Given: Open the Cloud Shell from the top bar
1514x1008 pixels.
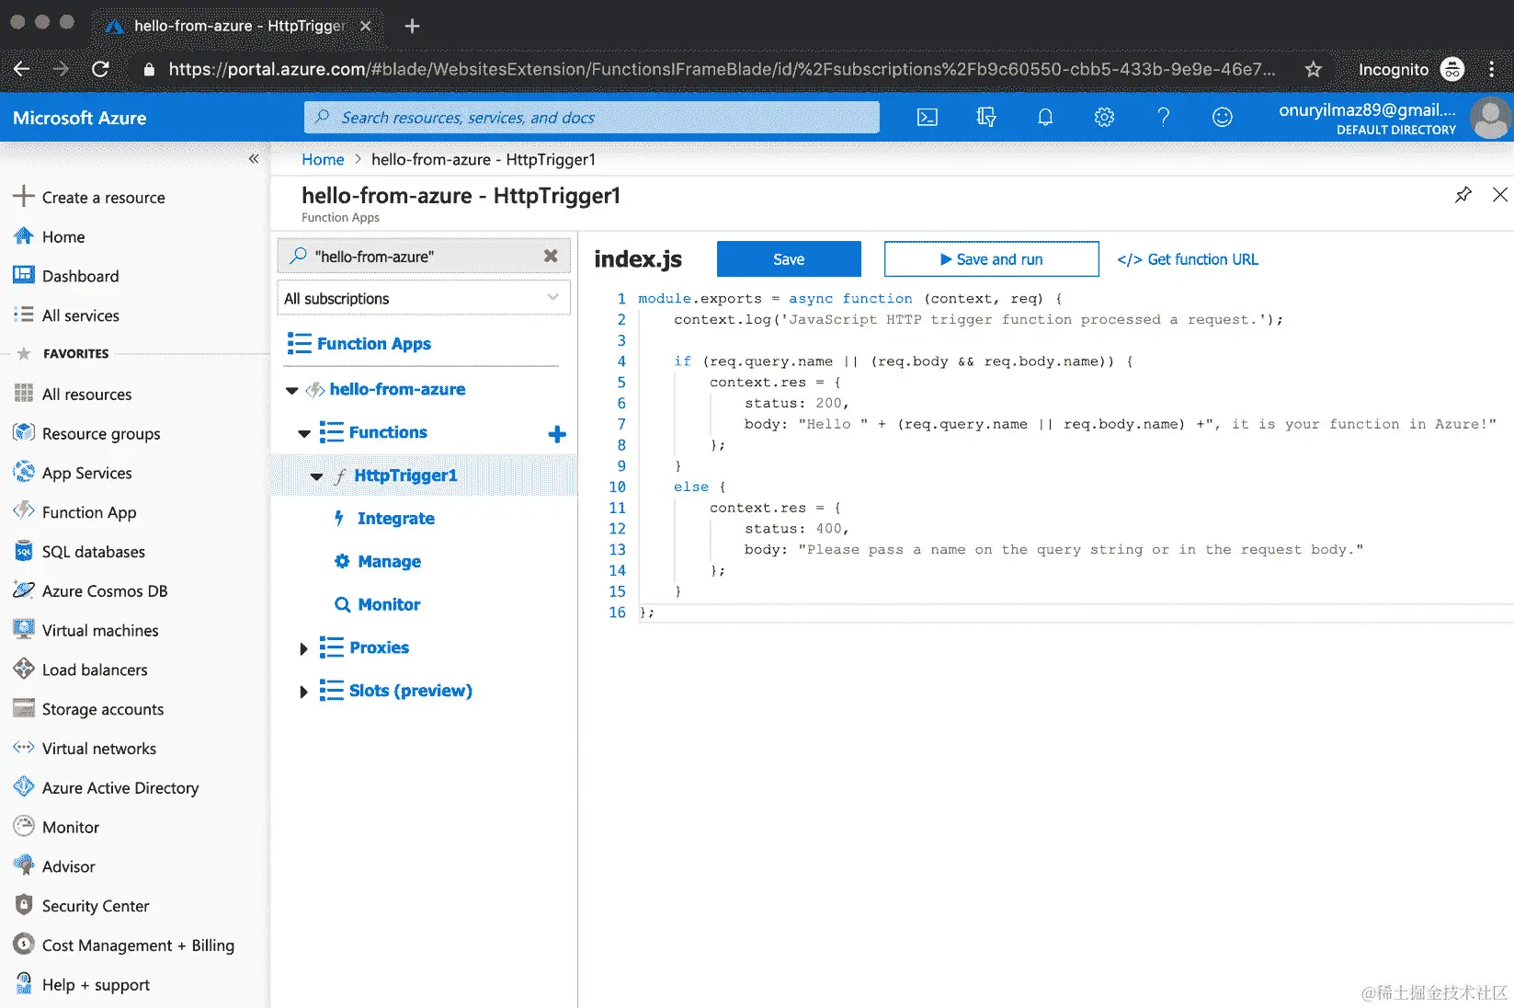Looking at the screenshot, I should (927, 117).
